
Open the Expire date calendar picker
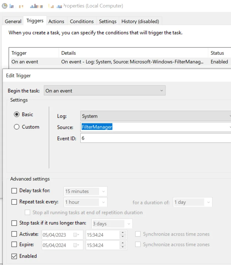76,245
